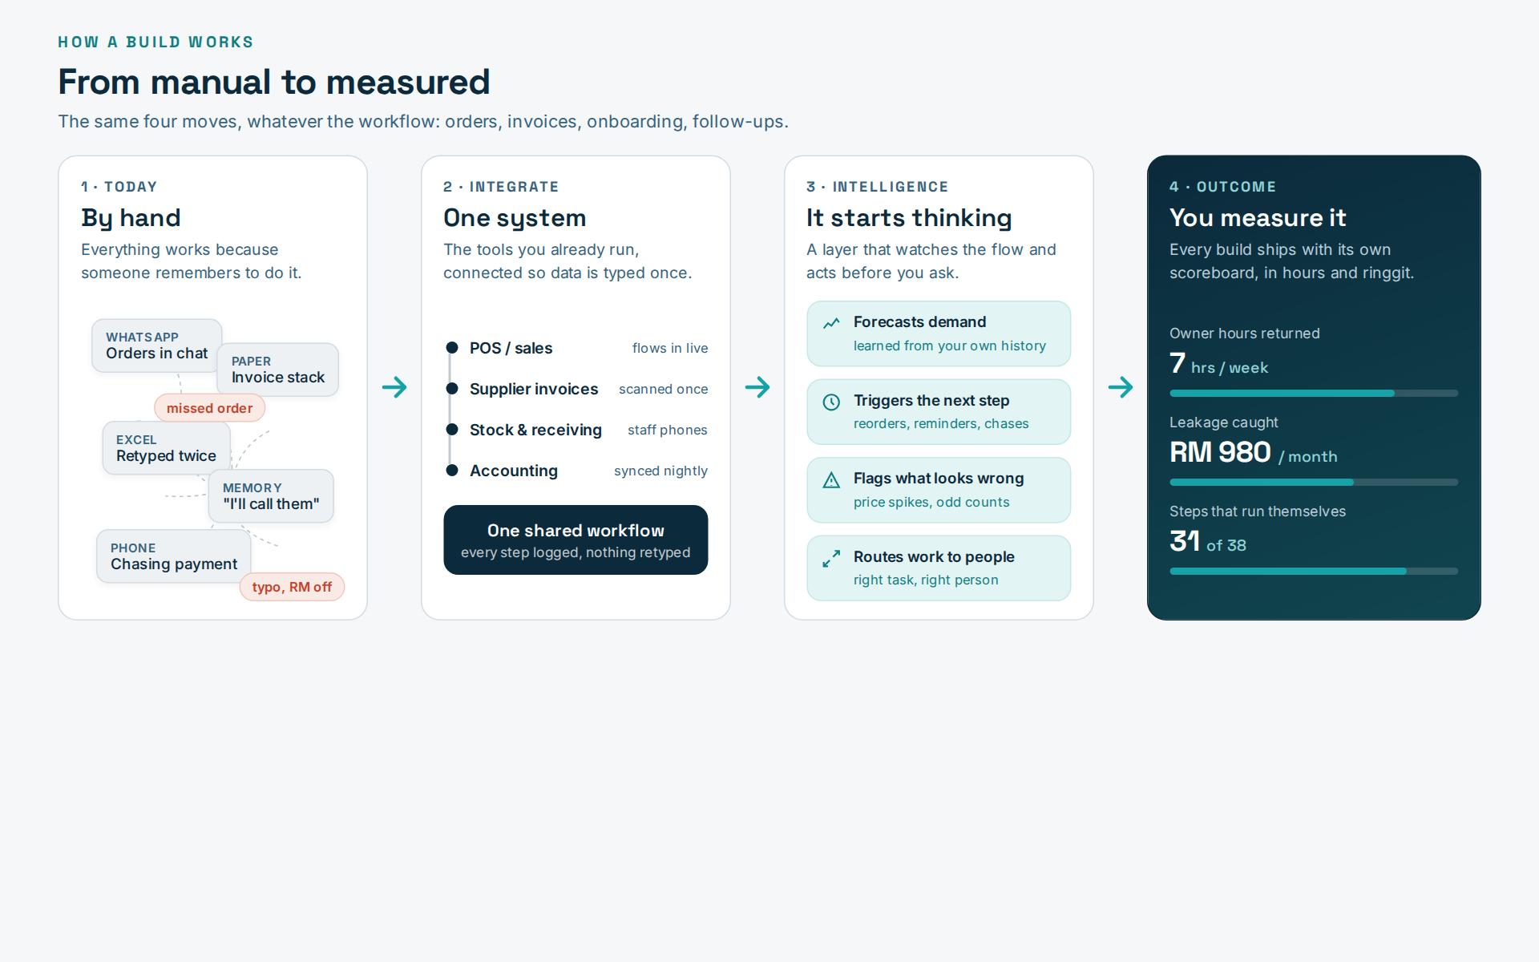The image size is (1539, 962).
Task: Select the Forecasts demand card
Action: pyautogui.click(x=939, y=333)
